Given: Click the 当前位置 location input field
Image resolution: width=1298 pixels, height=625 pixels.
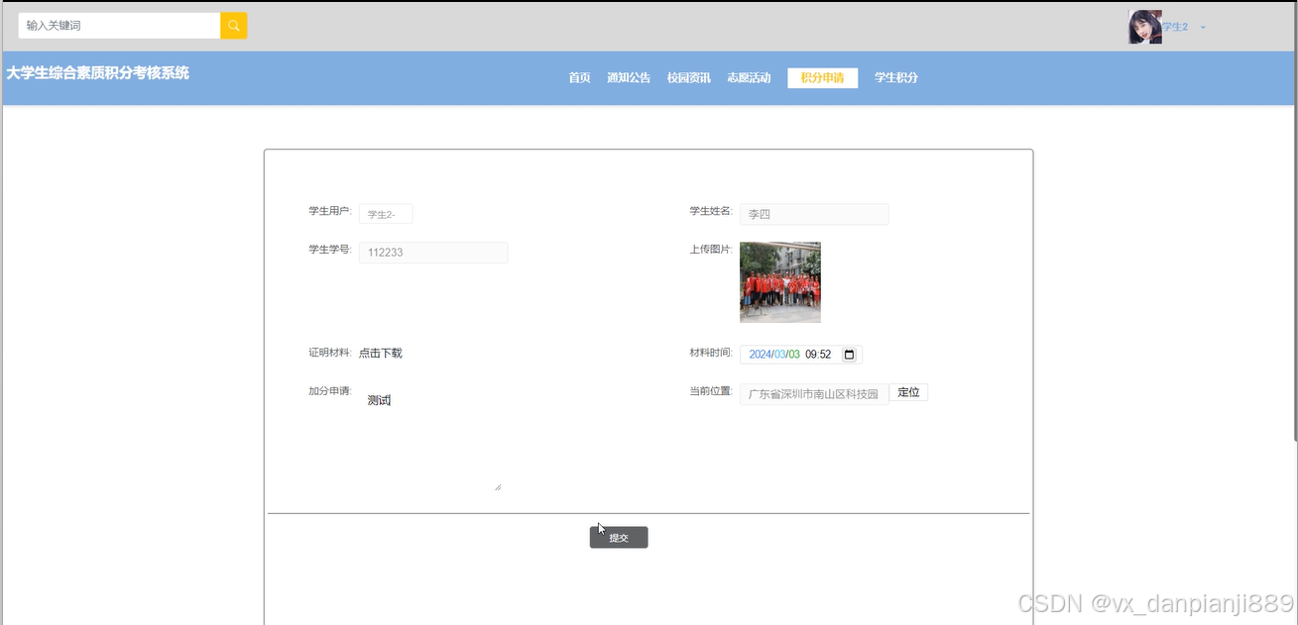Looking at the screenshot, I should tap(814, 394).
